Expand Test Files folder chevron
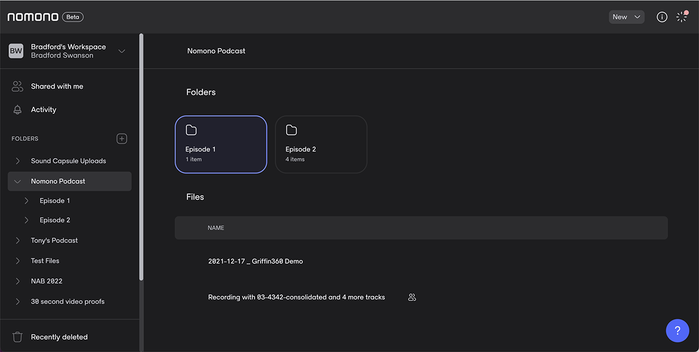The height and width of the screenshot is (352, 699). [18, 261]
